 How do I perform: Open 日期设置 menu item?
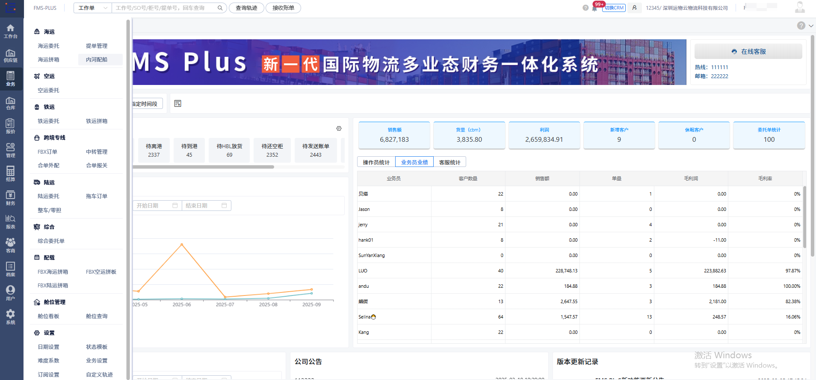(49, 347)
